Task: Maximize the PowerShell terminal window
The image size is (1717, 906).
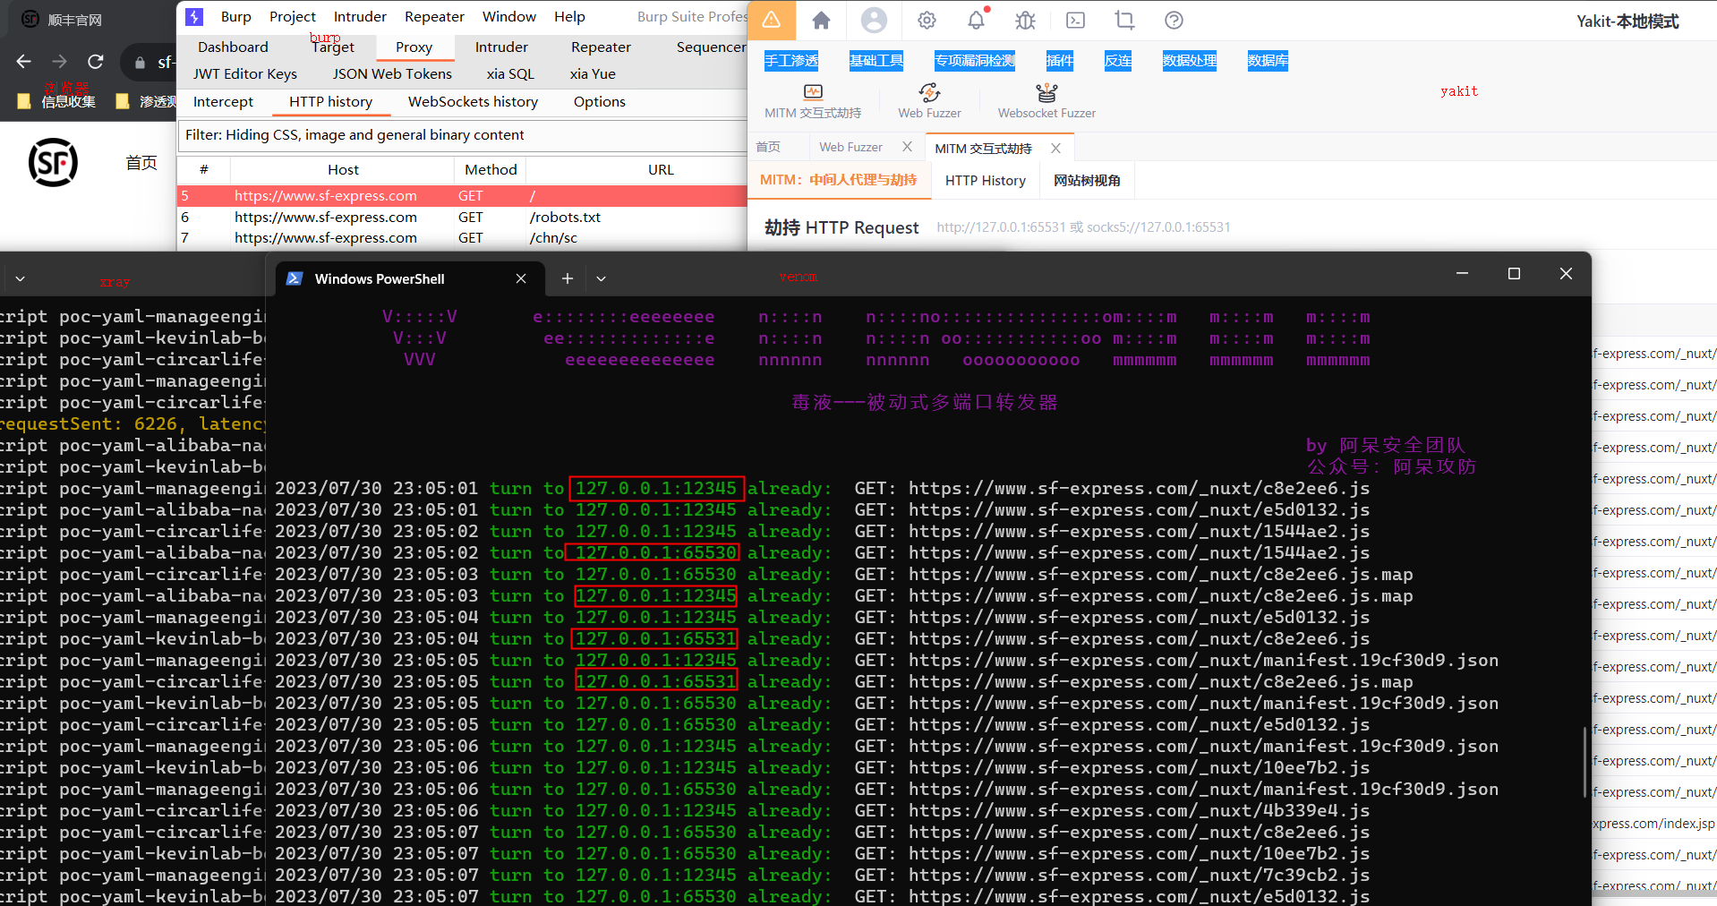Action: click(x=1514, y=274)
